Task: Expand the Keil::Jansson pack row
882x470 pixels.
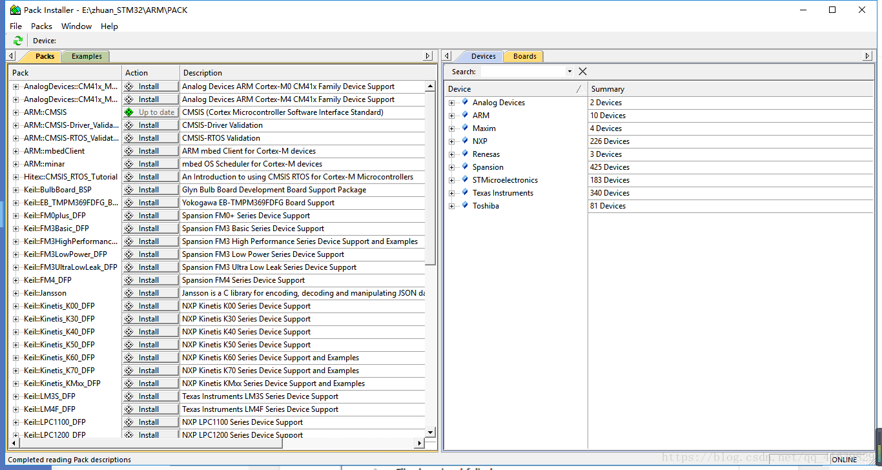Action: (x=16, y=293)
